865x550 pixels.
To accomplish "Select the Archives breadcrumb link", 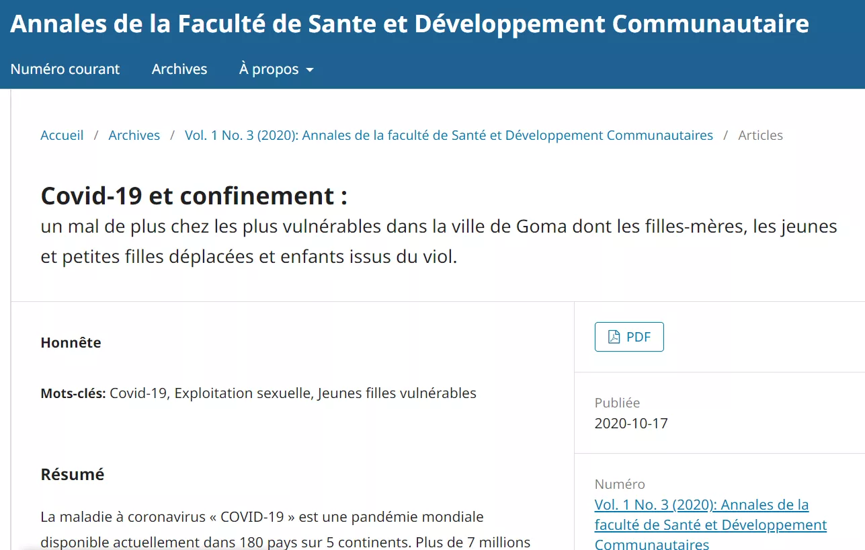I will [134, 135].
